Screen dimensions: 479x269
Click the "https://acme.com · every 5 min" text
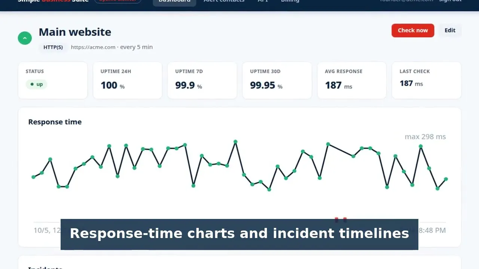coord(112,47)
